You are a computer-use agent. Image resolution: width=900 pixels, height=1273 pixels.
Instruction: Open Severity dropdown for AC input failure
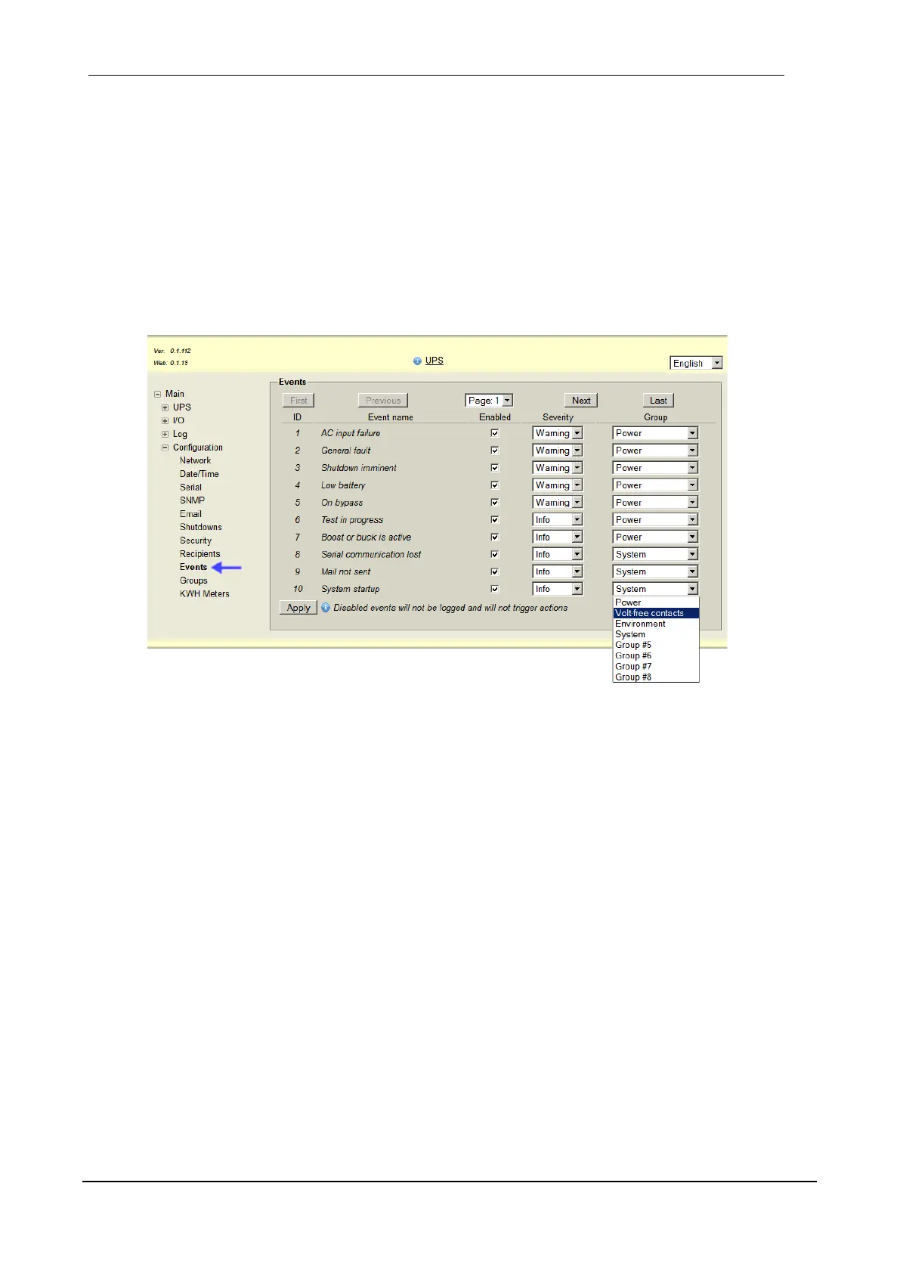(x=558, y=433)
